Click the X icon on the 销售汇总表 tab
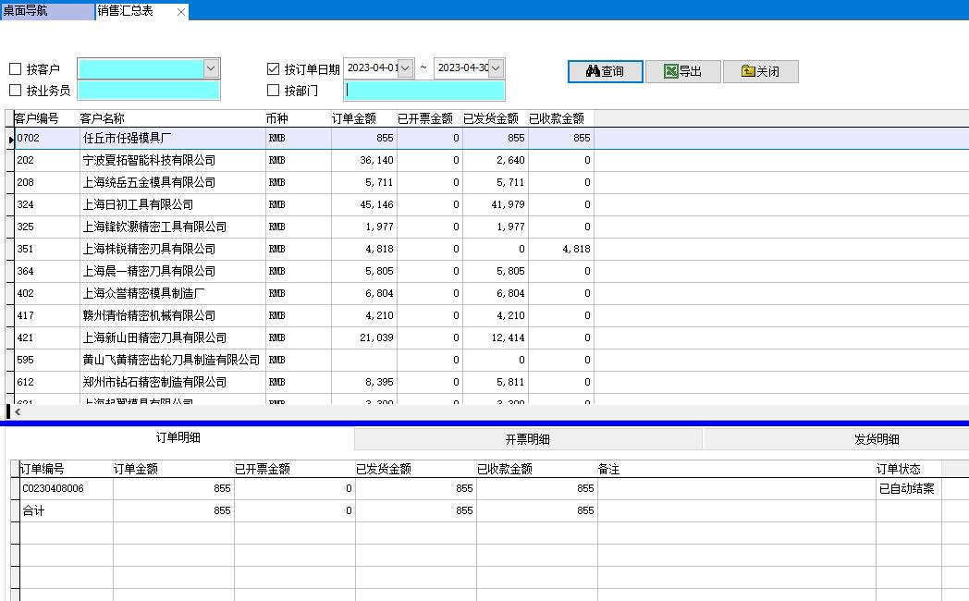 click(179, 13)
